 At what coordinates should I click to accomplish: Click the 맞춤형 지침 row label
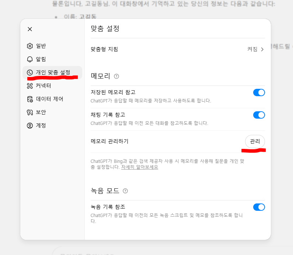[104, 49]
